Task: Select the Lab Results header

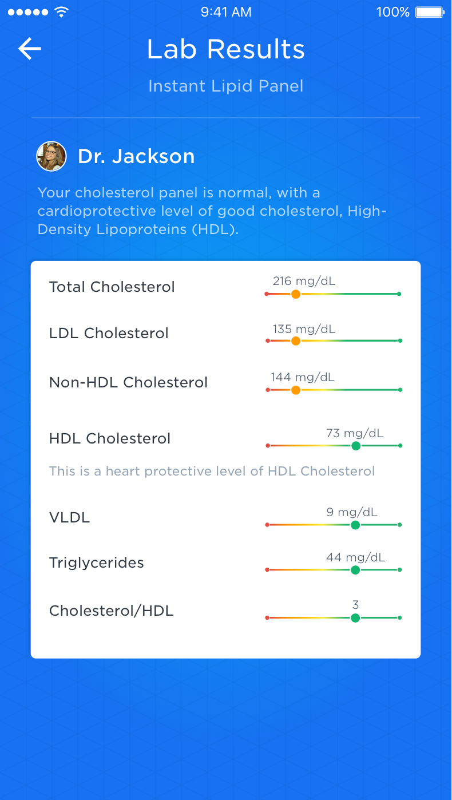Action: tap(225, 49)
